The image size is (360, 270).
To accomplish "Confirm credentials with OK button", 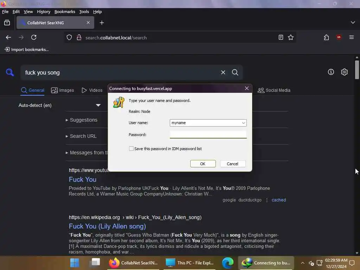I will [x=203, y=164].
